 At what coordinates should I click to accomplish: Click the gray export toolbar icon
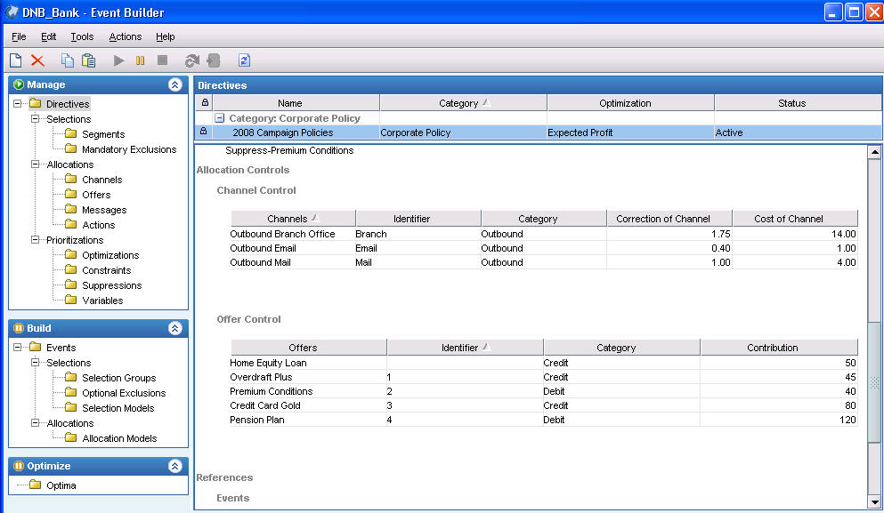click(x=214, y=60)
